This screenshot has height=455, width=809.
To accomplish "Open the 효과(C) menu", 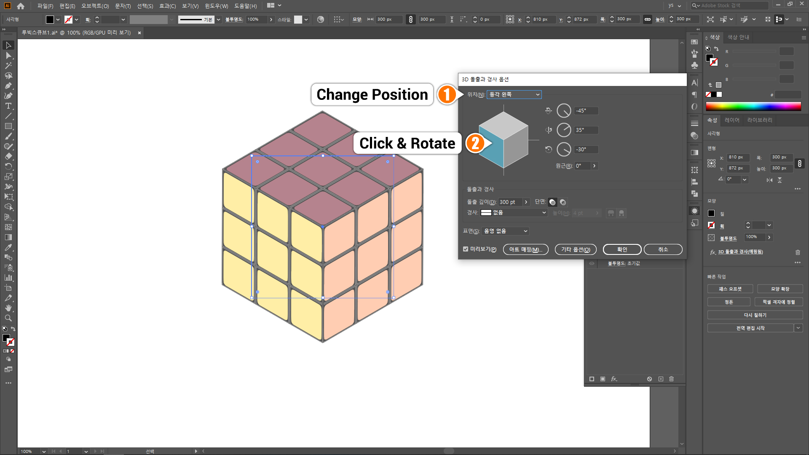I will click(167, 6).
